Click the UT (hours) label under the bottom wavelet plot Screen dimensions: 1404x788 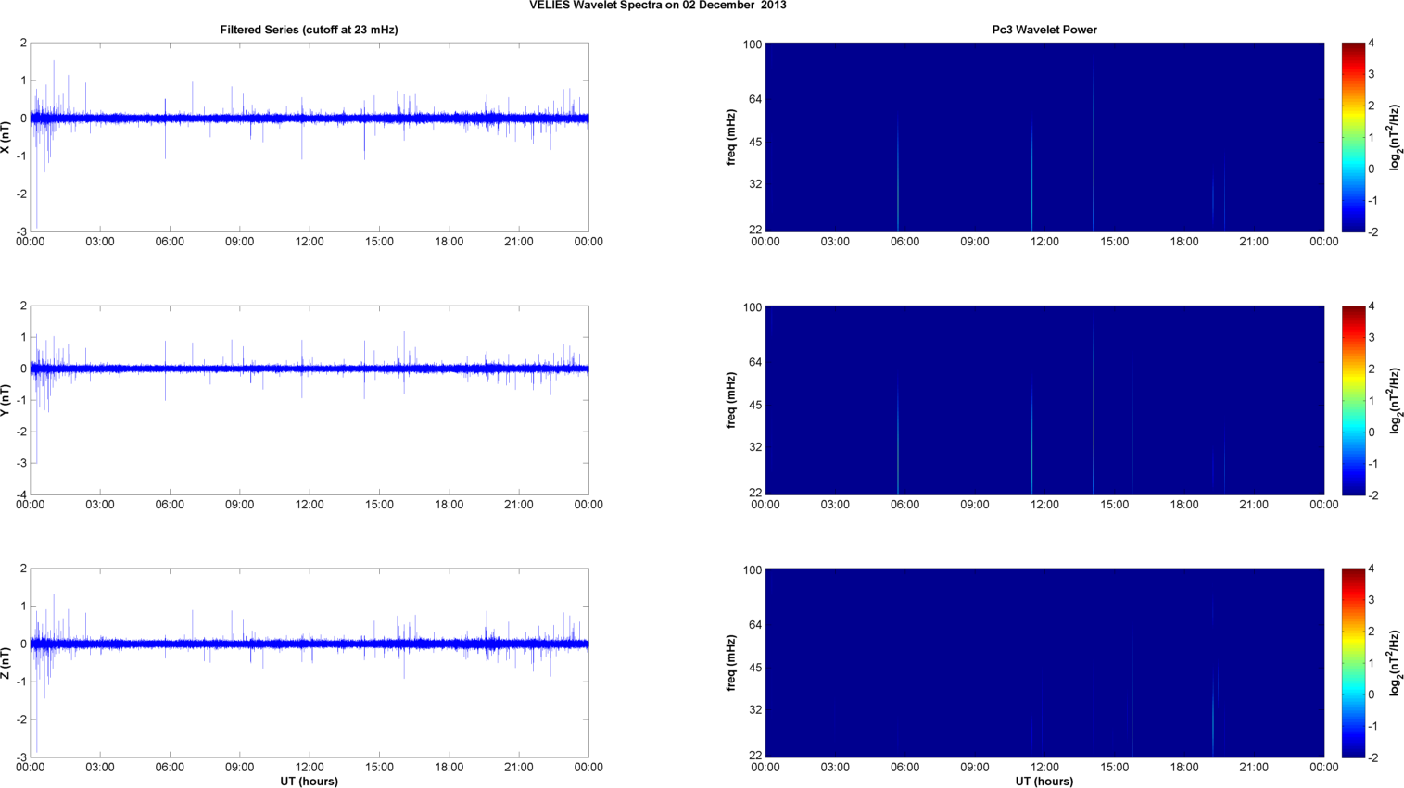(1044, 782)
